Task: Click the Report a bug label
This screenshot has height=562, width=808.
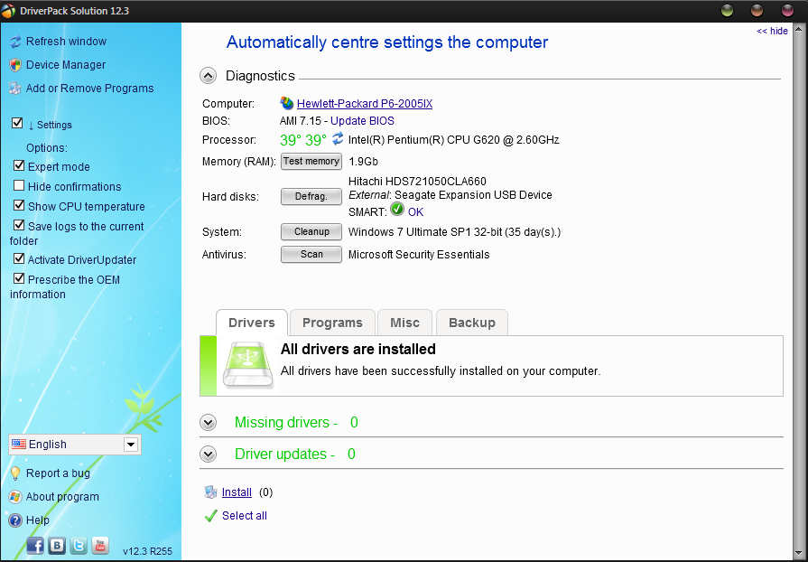Action: coord(58,473)
